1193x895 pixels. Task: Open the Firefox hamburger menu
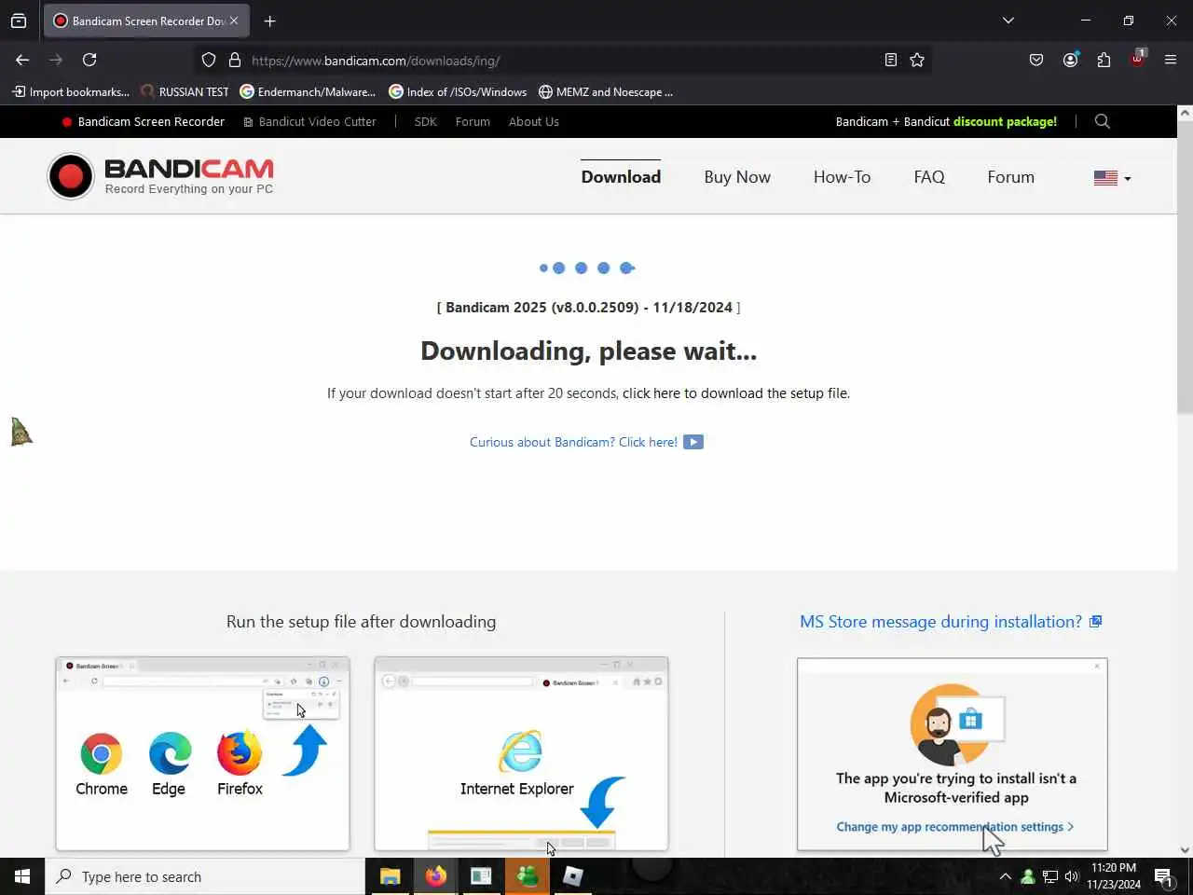click(x=1171, y=60)
